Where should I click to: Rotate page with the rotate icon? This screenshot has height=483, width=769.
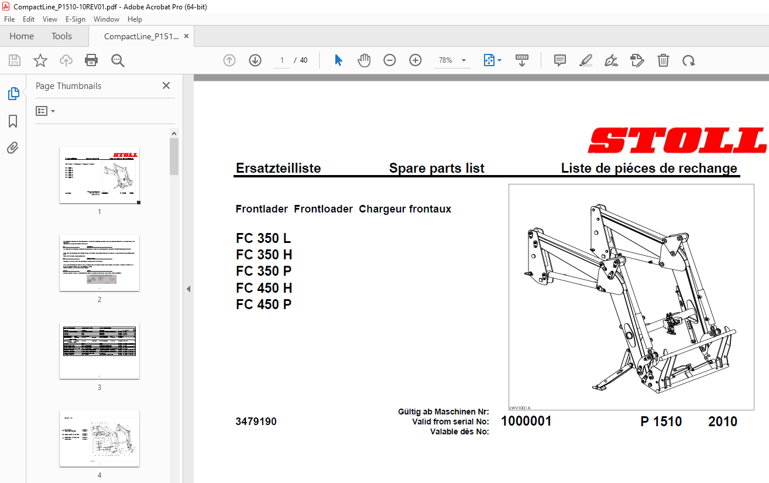tap(689, 60)
